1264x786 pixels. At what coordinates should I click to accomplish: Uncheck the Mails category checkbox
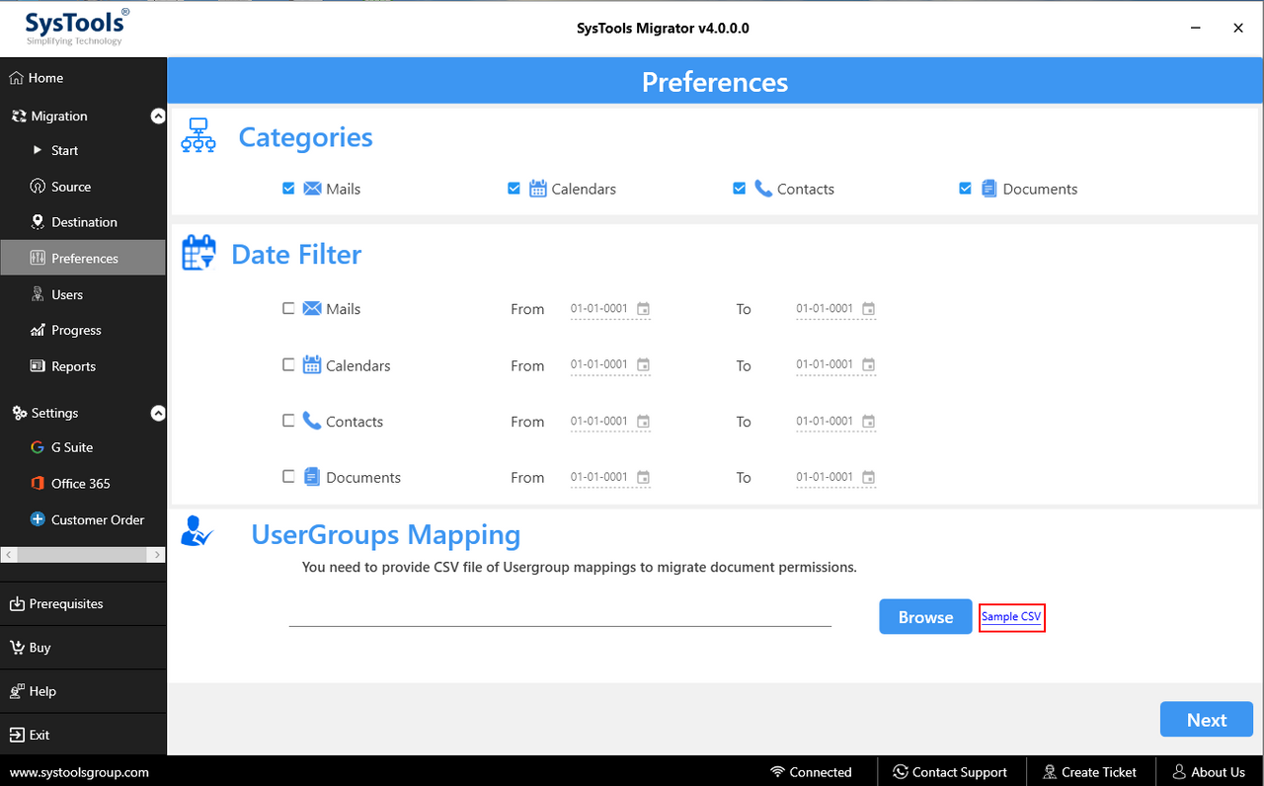pos(288,188)
